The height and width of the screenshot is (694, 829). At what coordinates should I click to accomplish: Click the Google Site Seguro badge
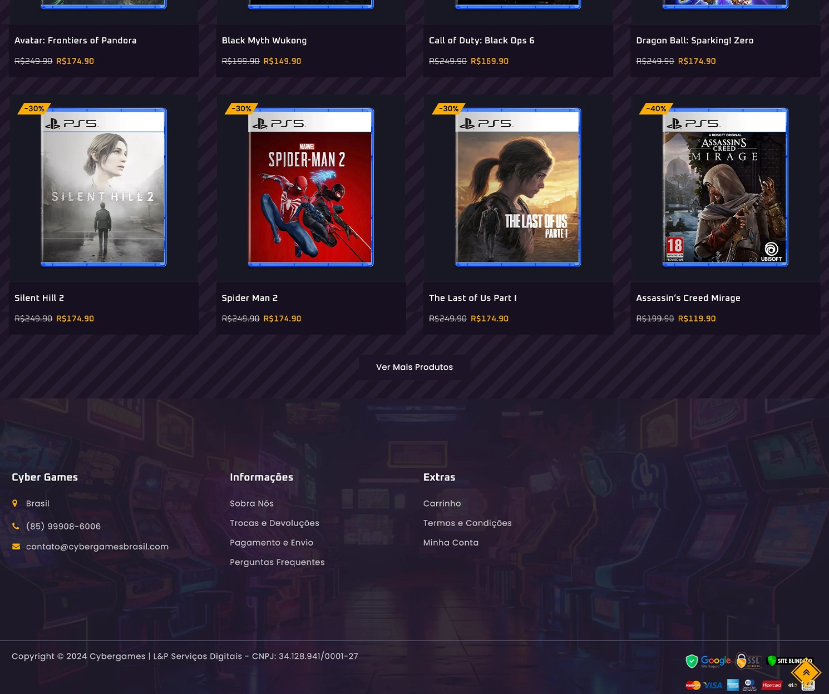708,661
